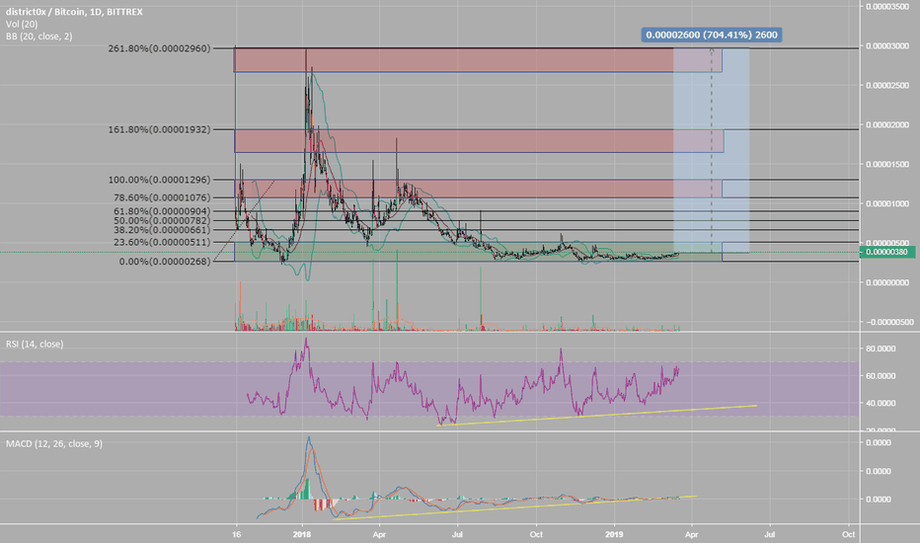Click the 38.20%(0.00000661) Fibonacci label
The image size is (920, 543).
pyautogui.click(x=162, y=230)
